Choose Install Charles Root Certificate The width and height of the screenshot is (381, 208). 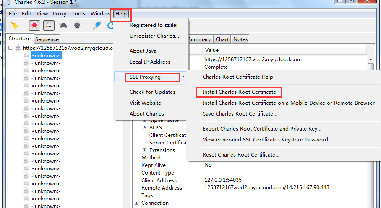click(239, 92)
